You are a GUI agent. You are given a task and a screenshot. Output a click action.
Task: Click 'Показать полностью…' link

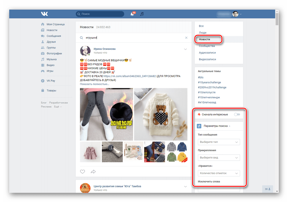coord(94,84)
